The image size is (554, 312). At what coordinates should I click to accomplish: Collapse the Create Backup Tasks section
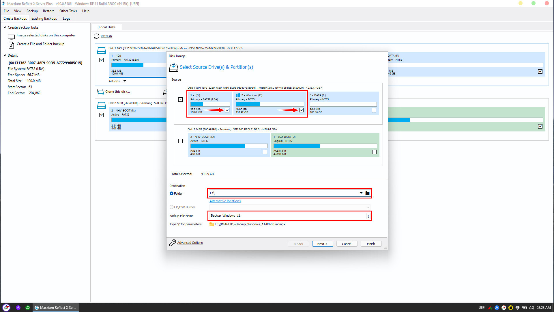tap(5, 27)
